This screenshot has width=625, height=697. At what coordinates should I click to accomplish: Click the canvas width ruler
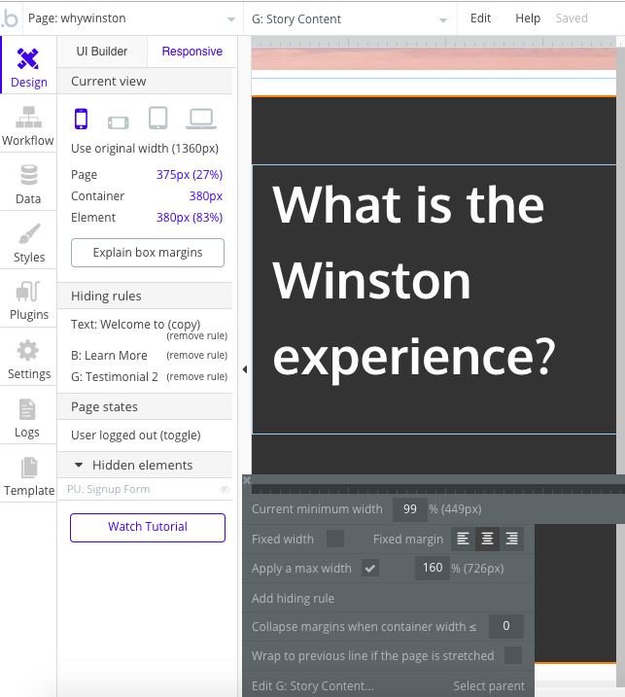434,42
